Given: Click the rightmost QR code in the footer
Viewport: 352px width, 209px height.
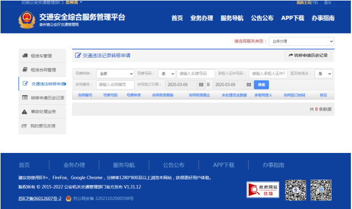Looking at the screenshot, I should point(321,190).
